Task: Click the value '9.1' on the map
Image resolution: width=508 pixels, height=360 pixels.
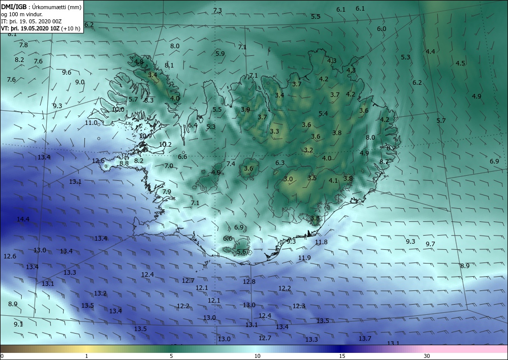Action: [x=18, y=324]
